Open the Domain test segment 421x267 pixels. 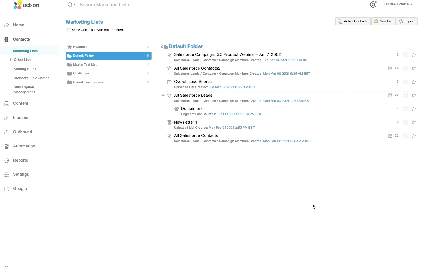(192, 109)
